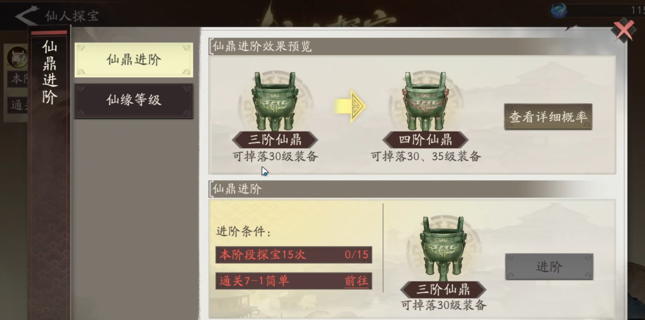Screen dimensions: 645x320
Task: Click the 三阶仙鼎 cauldron in the advancement section
Action: point(443,248)
